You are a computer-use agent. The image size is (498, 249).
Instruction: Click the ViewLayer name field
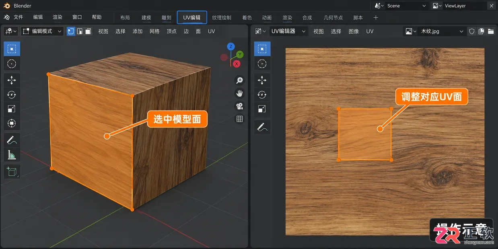464,6
